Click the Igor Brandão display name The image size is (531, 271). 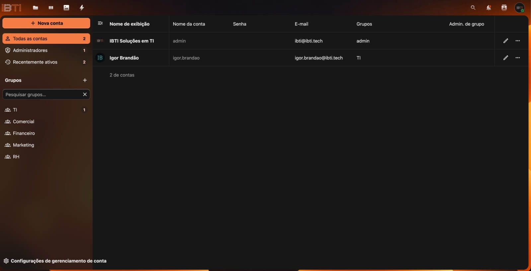pyautogui.click(x=124, y=58)
